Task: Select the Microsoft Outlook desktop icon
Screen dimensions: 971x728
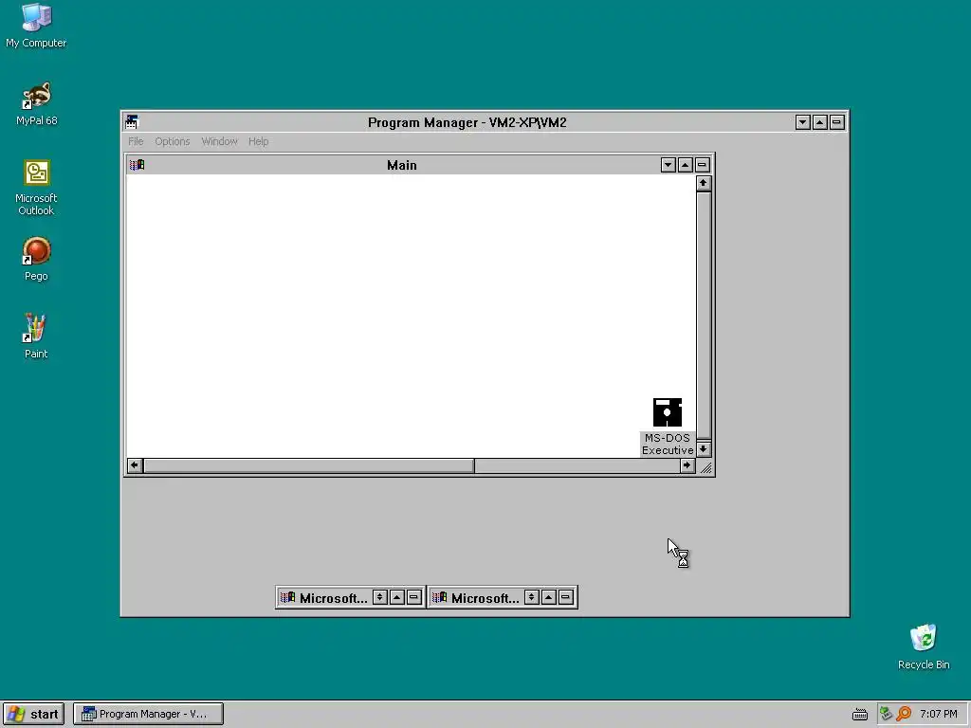Action: (x=36, y=188)
